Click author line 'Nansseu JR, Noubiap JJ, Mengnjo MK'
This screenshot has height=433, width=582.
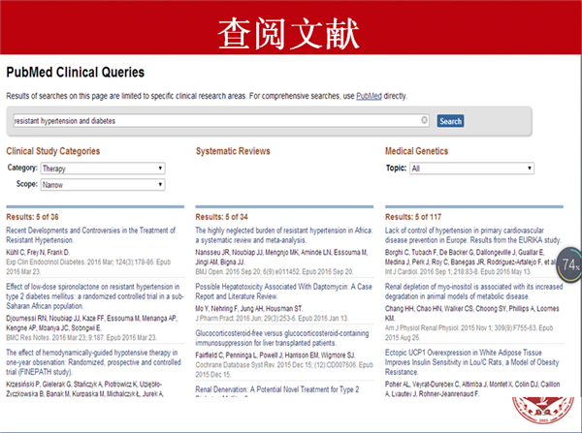coord(281,257)
